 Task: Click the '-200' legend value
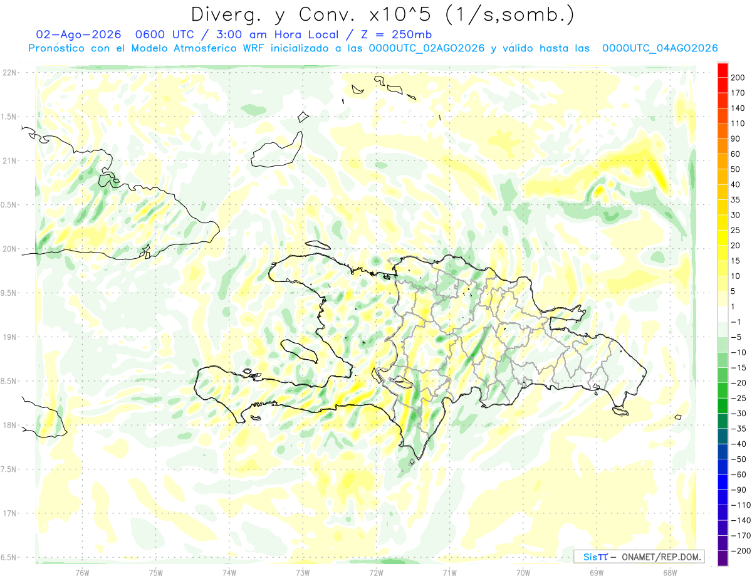click(739, 551)
